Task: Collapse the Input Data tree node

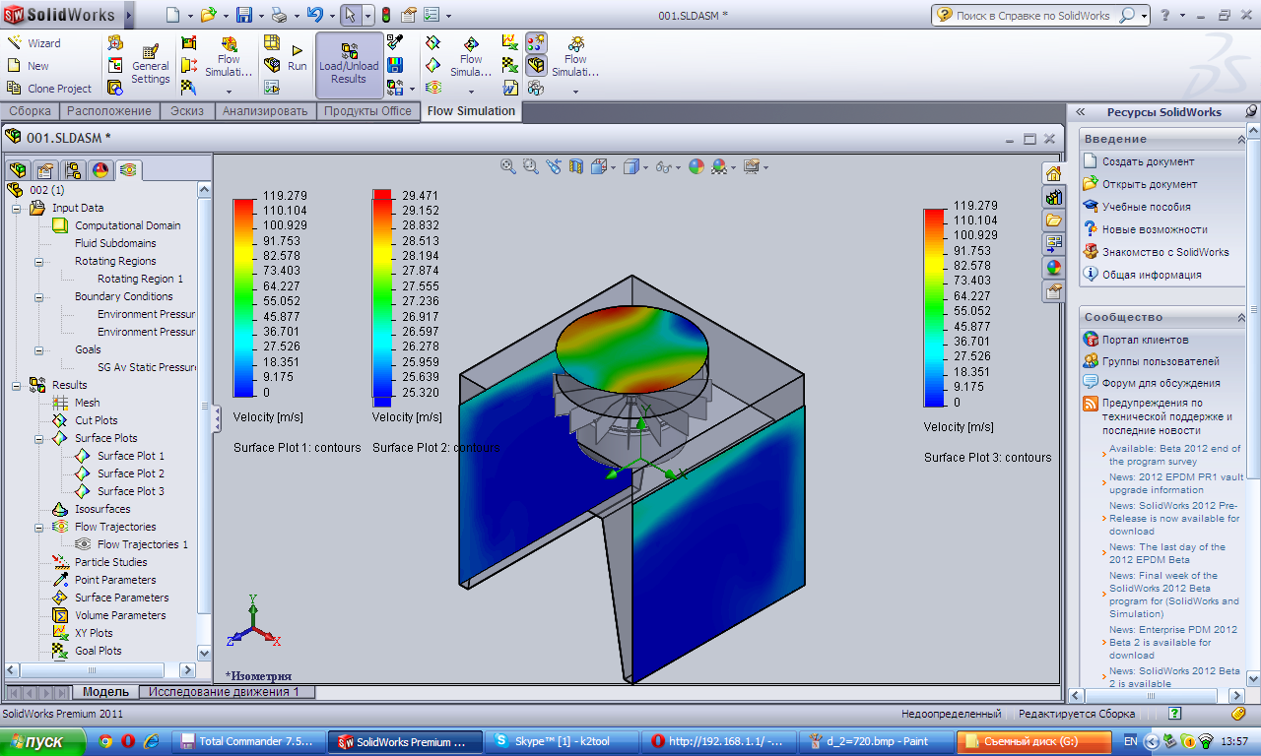Action: [x=16, y=208]
